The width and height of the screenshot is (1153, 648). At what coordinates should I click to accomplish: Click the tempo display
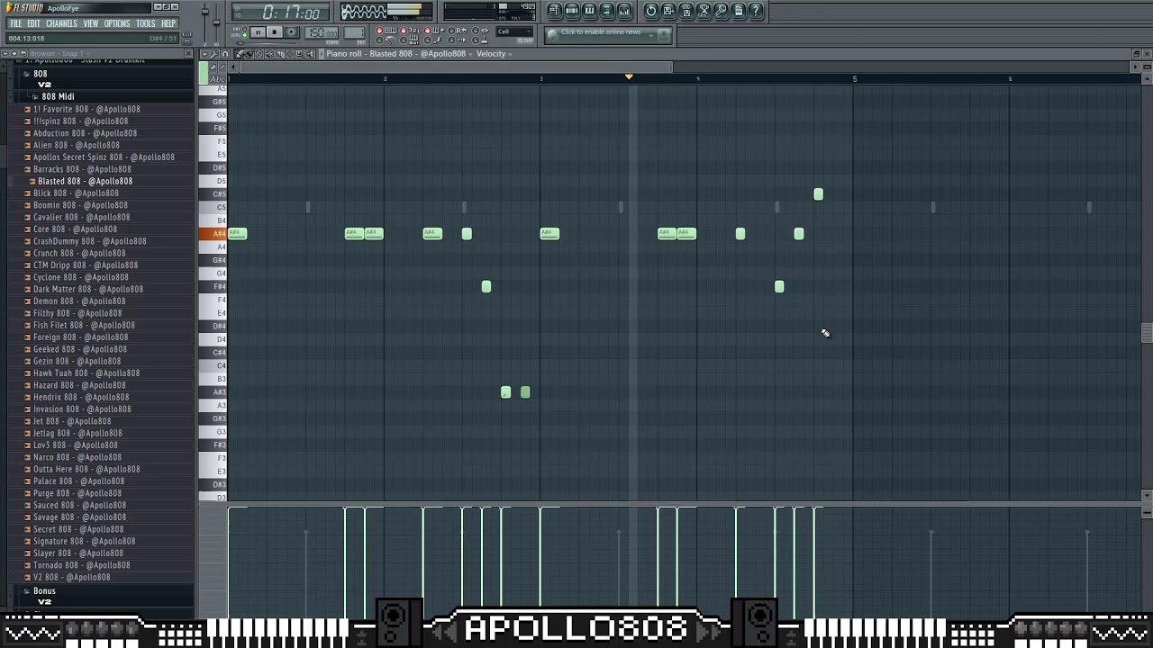(x=322, y=33)
